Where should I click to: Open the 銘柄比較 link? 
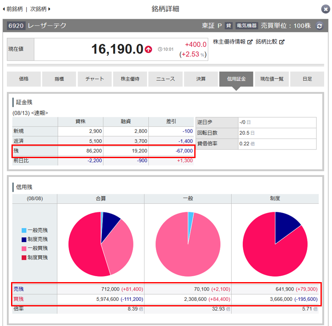pos(267,42)
